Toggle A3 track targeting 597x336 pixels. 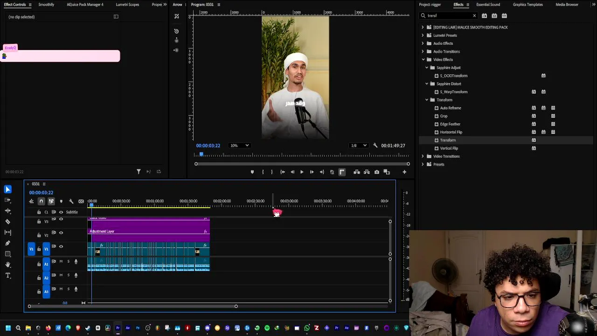point(46,292)
